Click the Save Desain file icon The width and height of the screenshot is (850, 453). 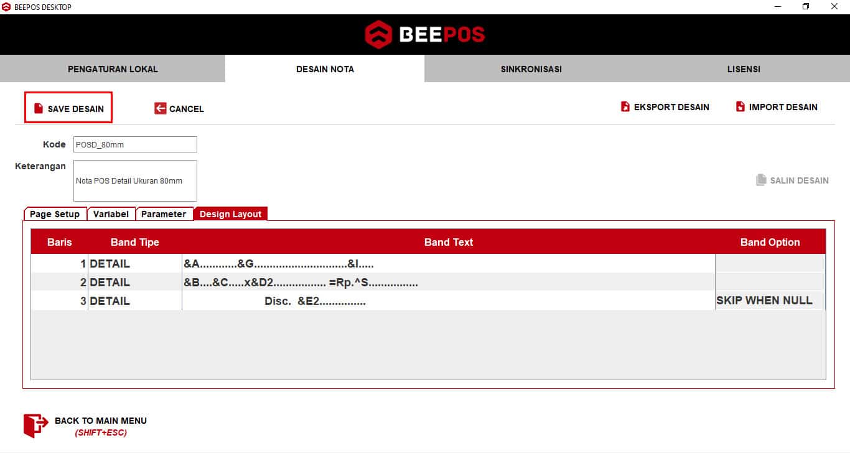[39, 108]
